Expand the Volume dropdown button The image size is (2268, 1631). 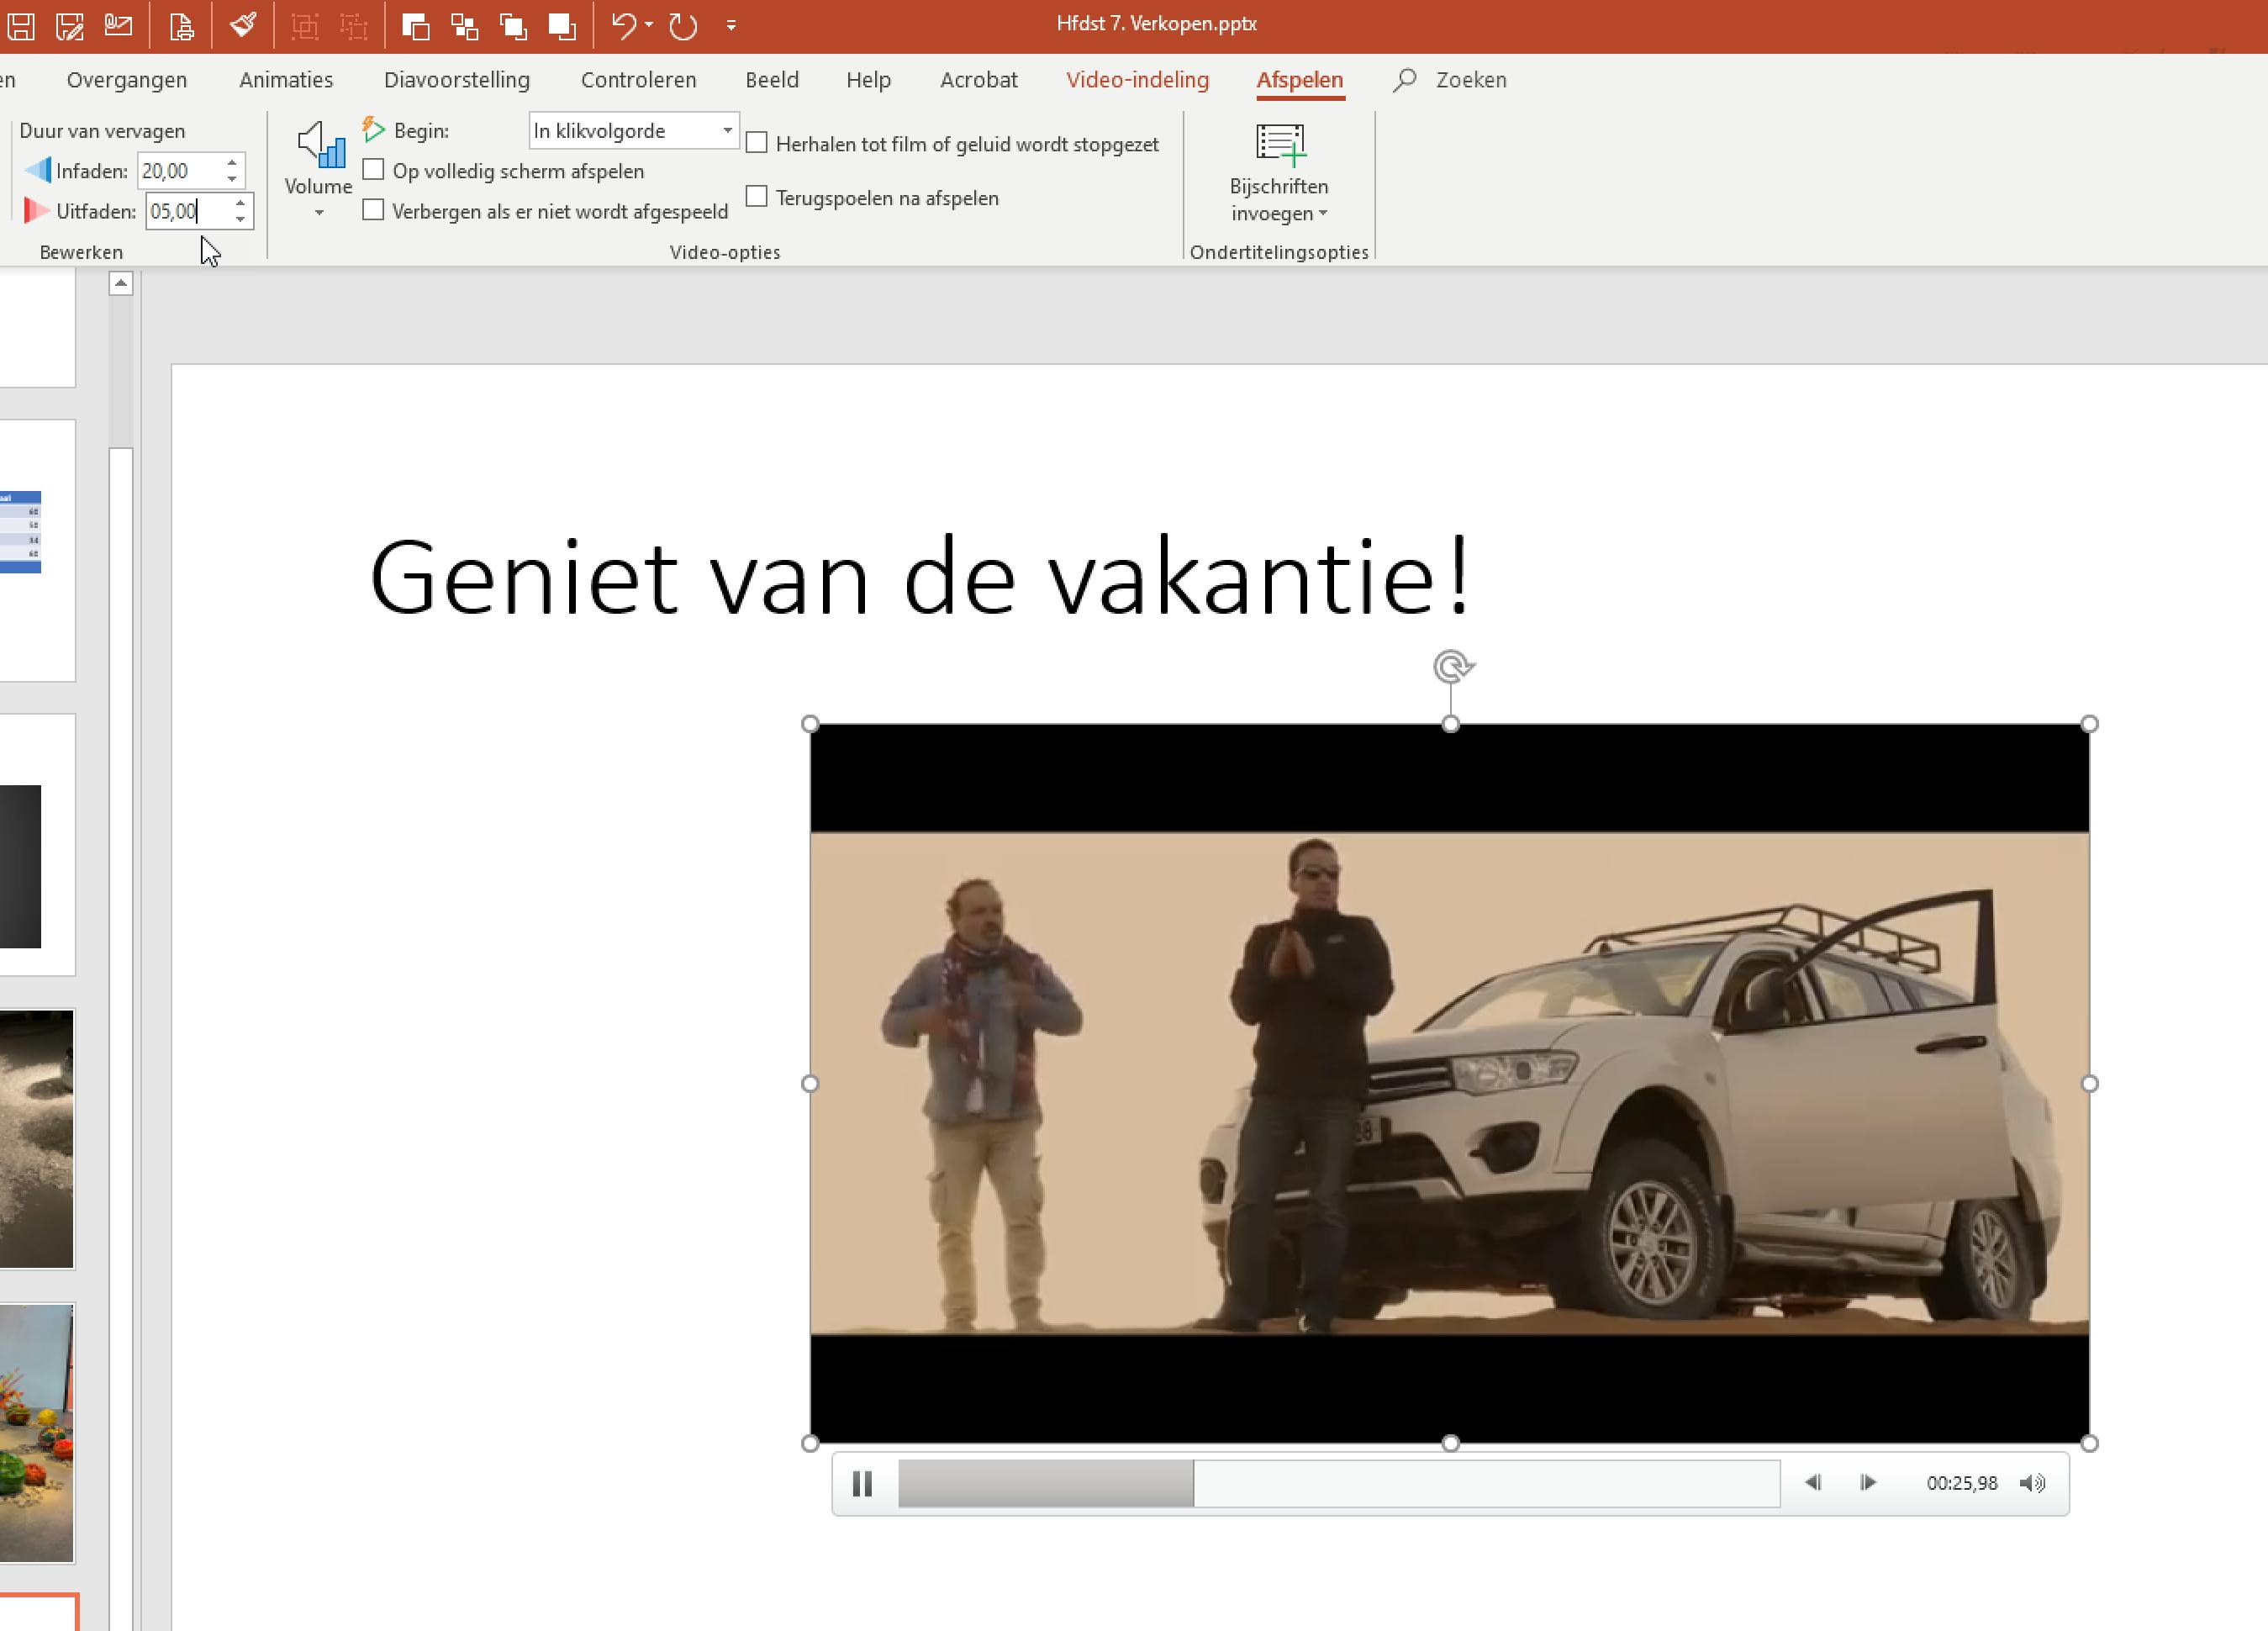pos(319,213)
